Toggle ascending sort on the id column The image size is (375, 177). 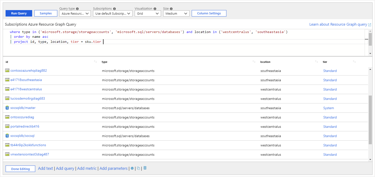[95, 61]
